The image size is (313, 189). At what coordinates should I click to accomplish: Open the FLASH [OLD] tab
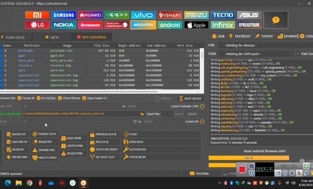point(14,37)
